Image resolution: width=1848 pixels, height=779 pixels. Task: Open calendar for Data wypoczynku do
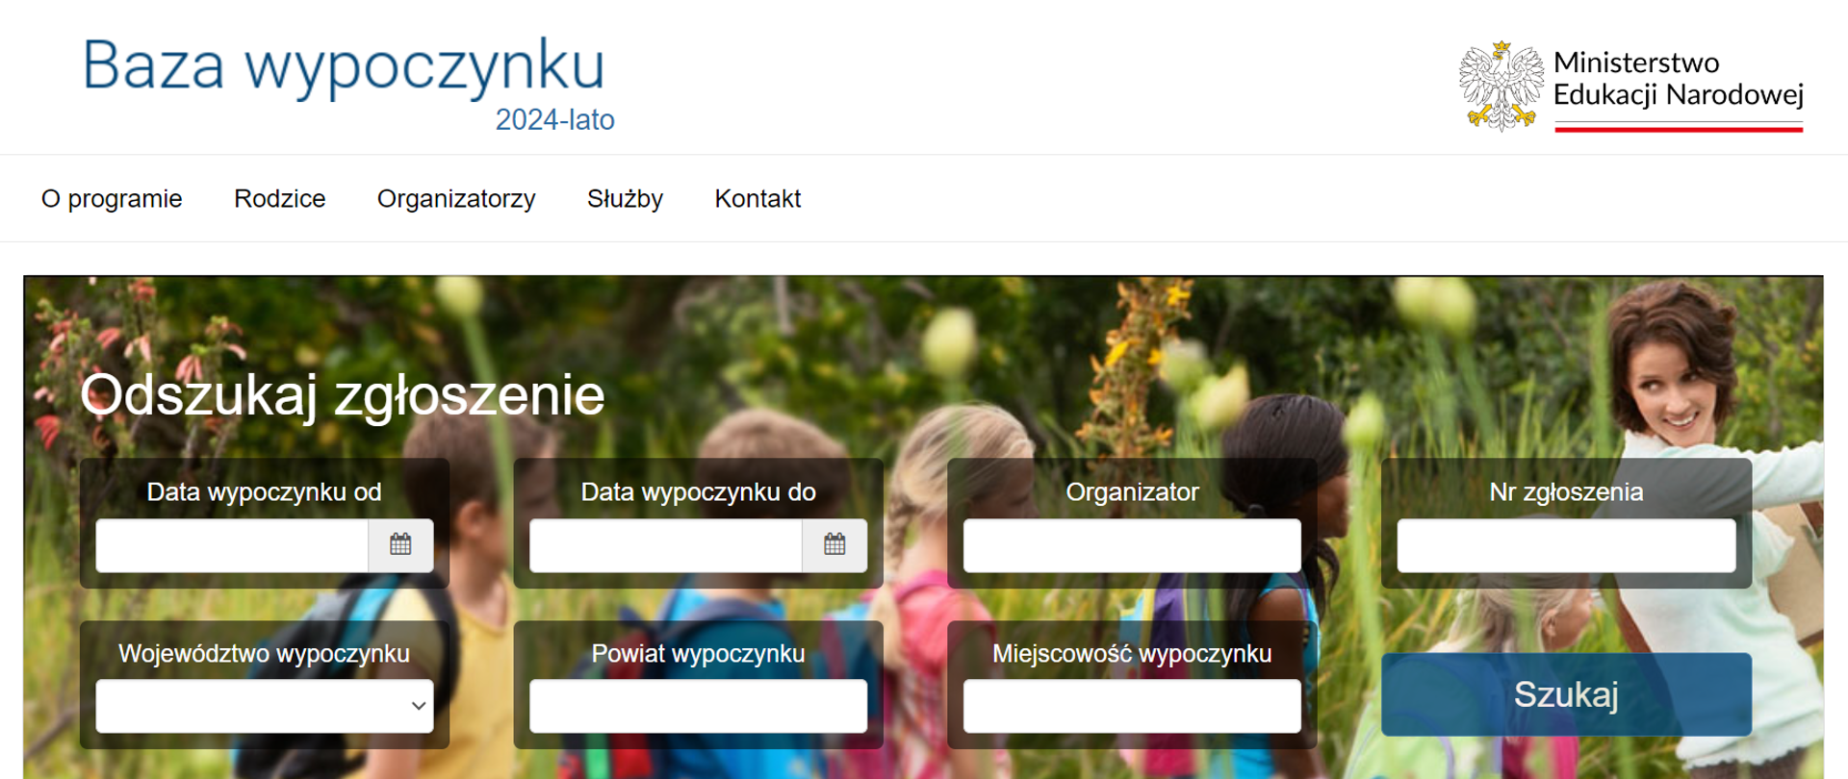pyautogui.click(x=834, y=545)
